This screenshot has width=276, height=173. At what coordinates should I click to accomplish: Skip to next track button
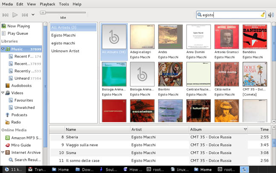click(x=25, y=15)
